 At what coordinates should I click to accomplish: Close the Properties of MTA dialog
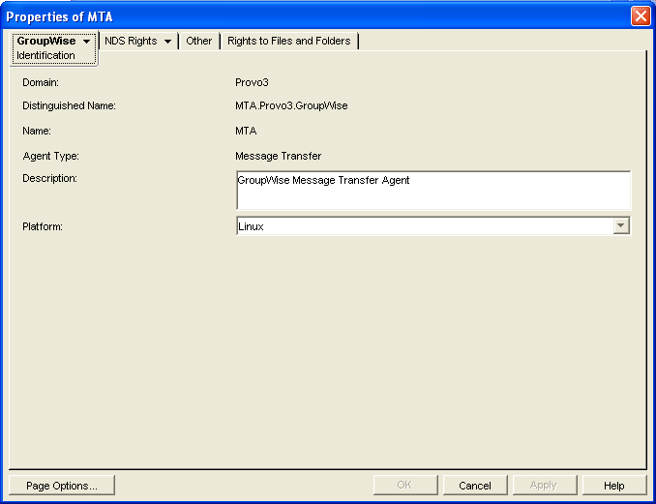(641, 16)
